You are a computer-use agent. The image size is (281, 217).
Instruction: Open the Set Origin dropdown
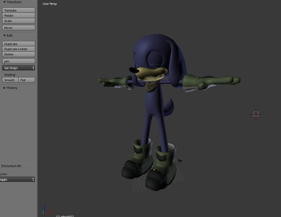coord(19,68)
